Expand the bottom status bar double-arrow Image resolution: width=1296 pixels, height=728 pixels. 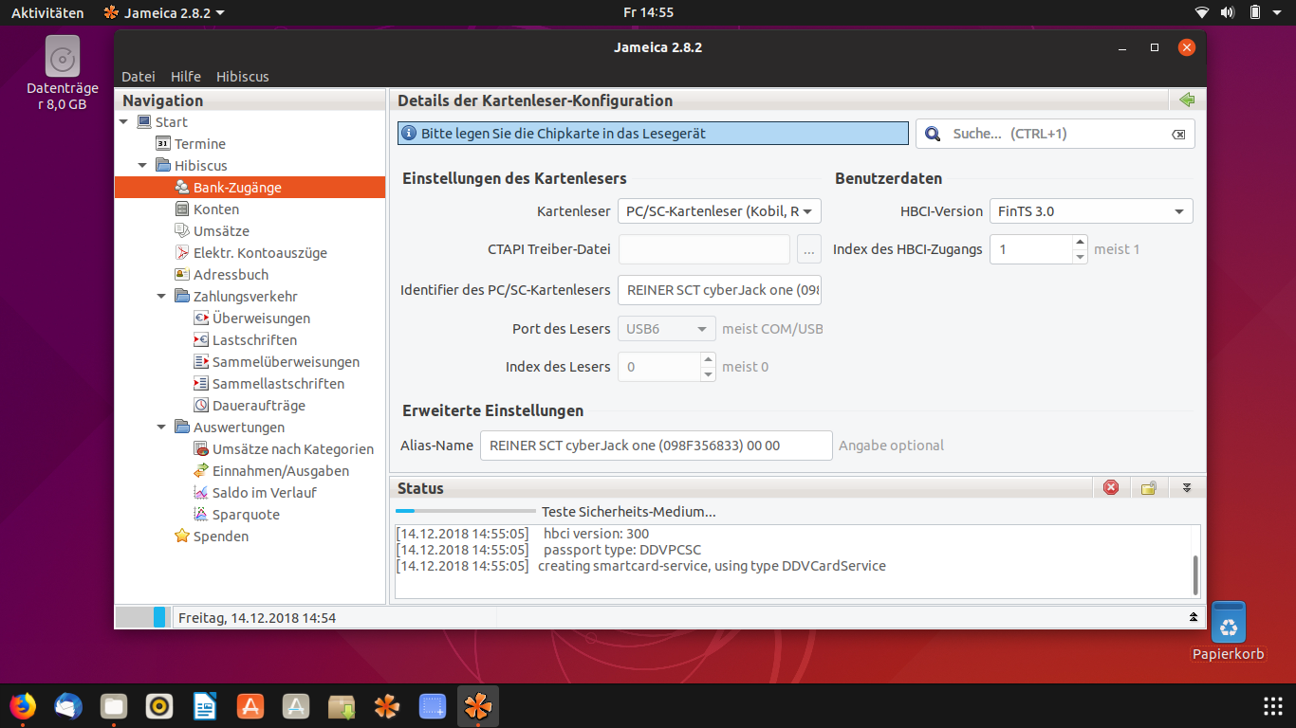[x=1193, y=617]
